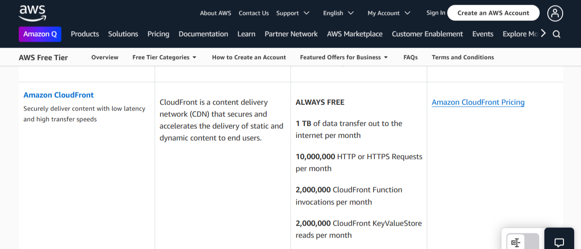This screenshot has width=581, height=249.
Task: Open Contact Us link
Action: point(253,13)
